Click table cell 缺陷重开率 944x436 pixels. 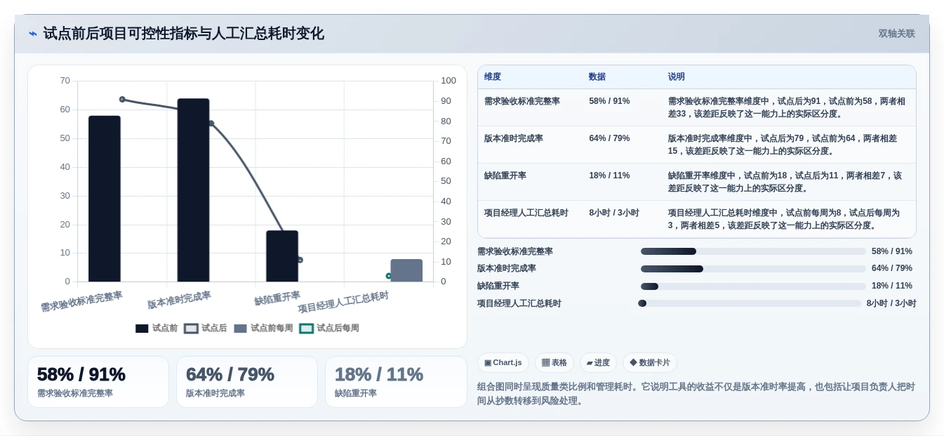505,176
